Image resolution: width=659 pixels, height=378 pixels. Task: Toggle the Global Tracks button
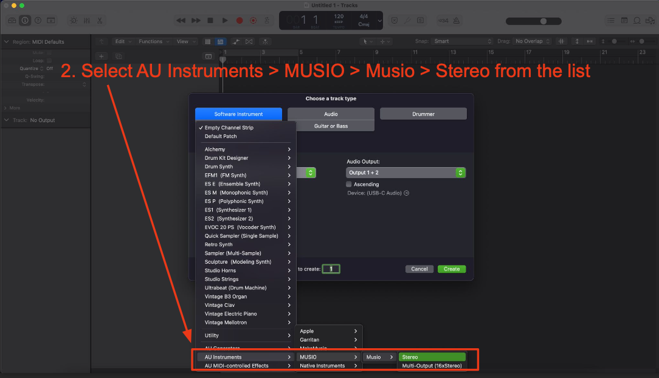coord(209,57)
